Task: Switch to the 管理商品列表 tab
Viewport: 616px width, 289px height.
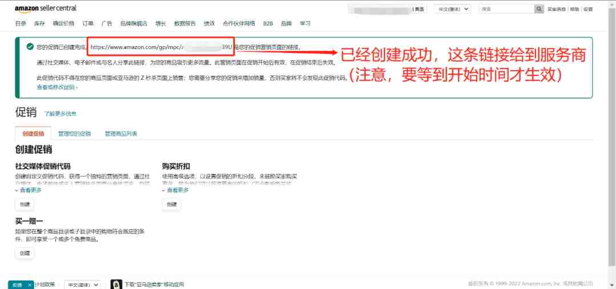Action: 121,133
